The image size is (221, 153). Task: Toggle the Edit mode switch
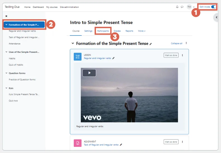pos(214,7)
